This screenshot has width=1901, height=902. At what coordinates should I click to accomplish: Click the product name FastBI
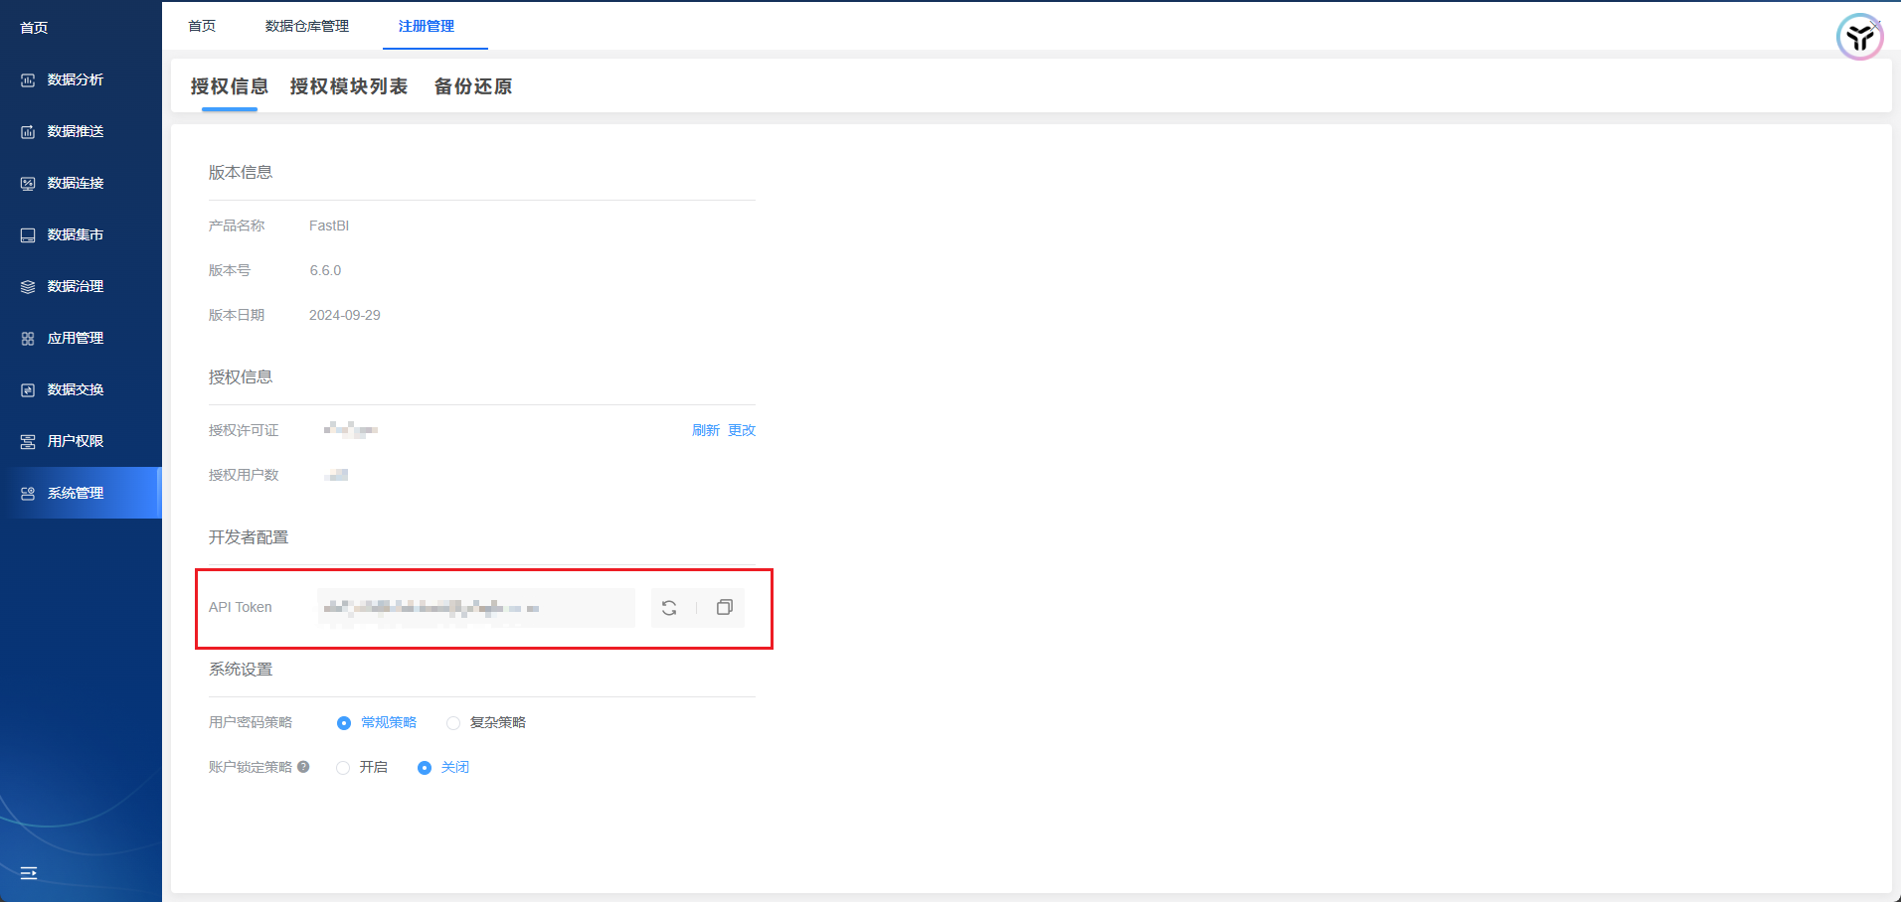click(x=329, y=225)
